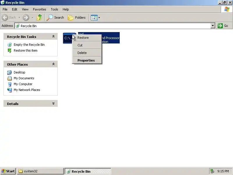This screenshot has width=233, height=175.
Task: Click the Forward arrow icon
Action: click(26, 17)
